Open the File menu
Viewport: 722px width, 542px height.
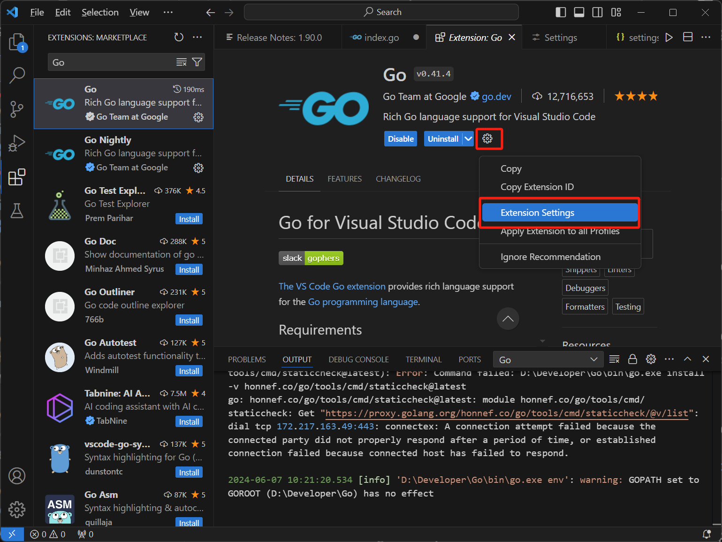pyautogui.click(x=37, y=12)
